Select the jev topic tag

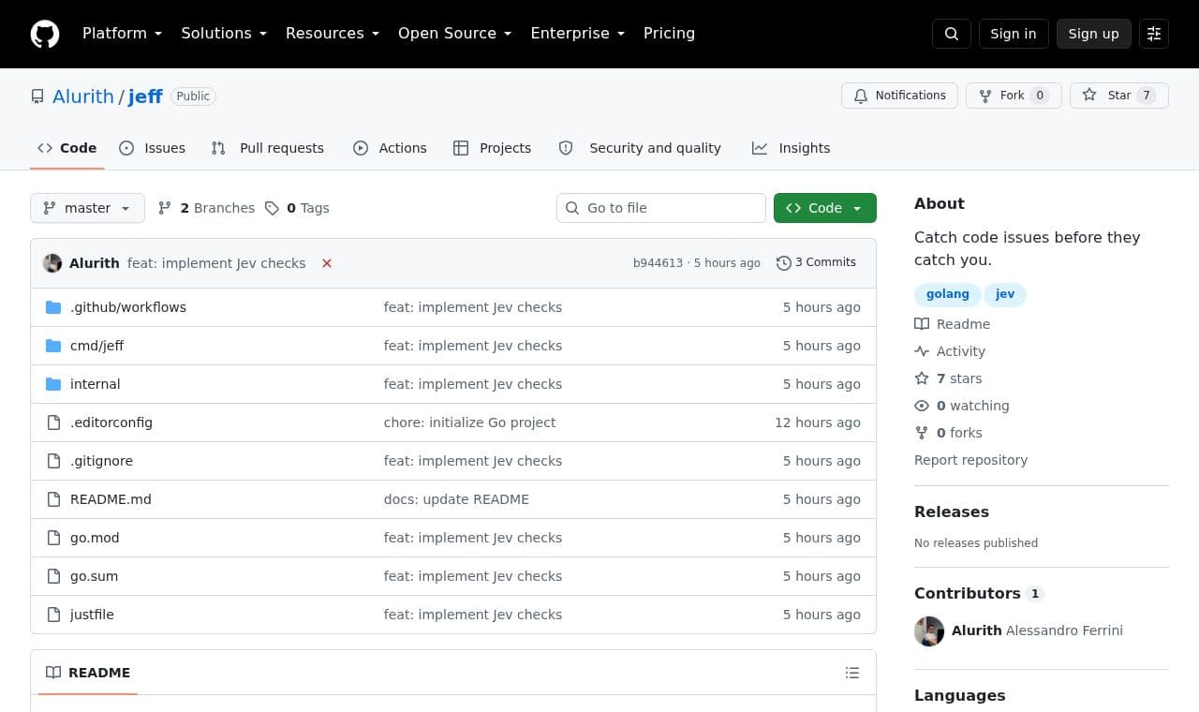click(1005, 294)
